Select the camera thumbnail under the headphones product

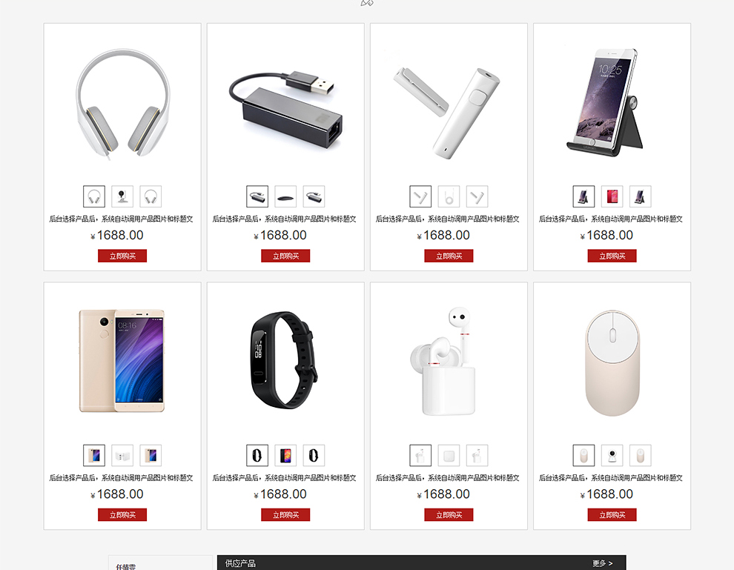[x=122, y=196]
